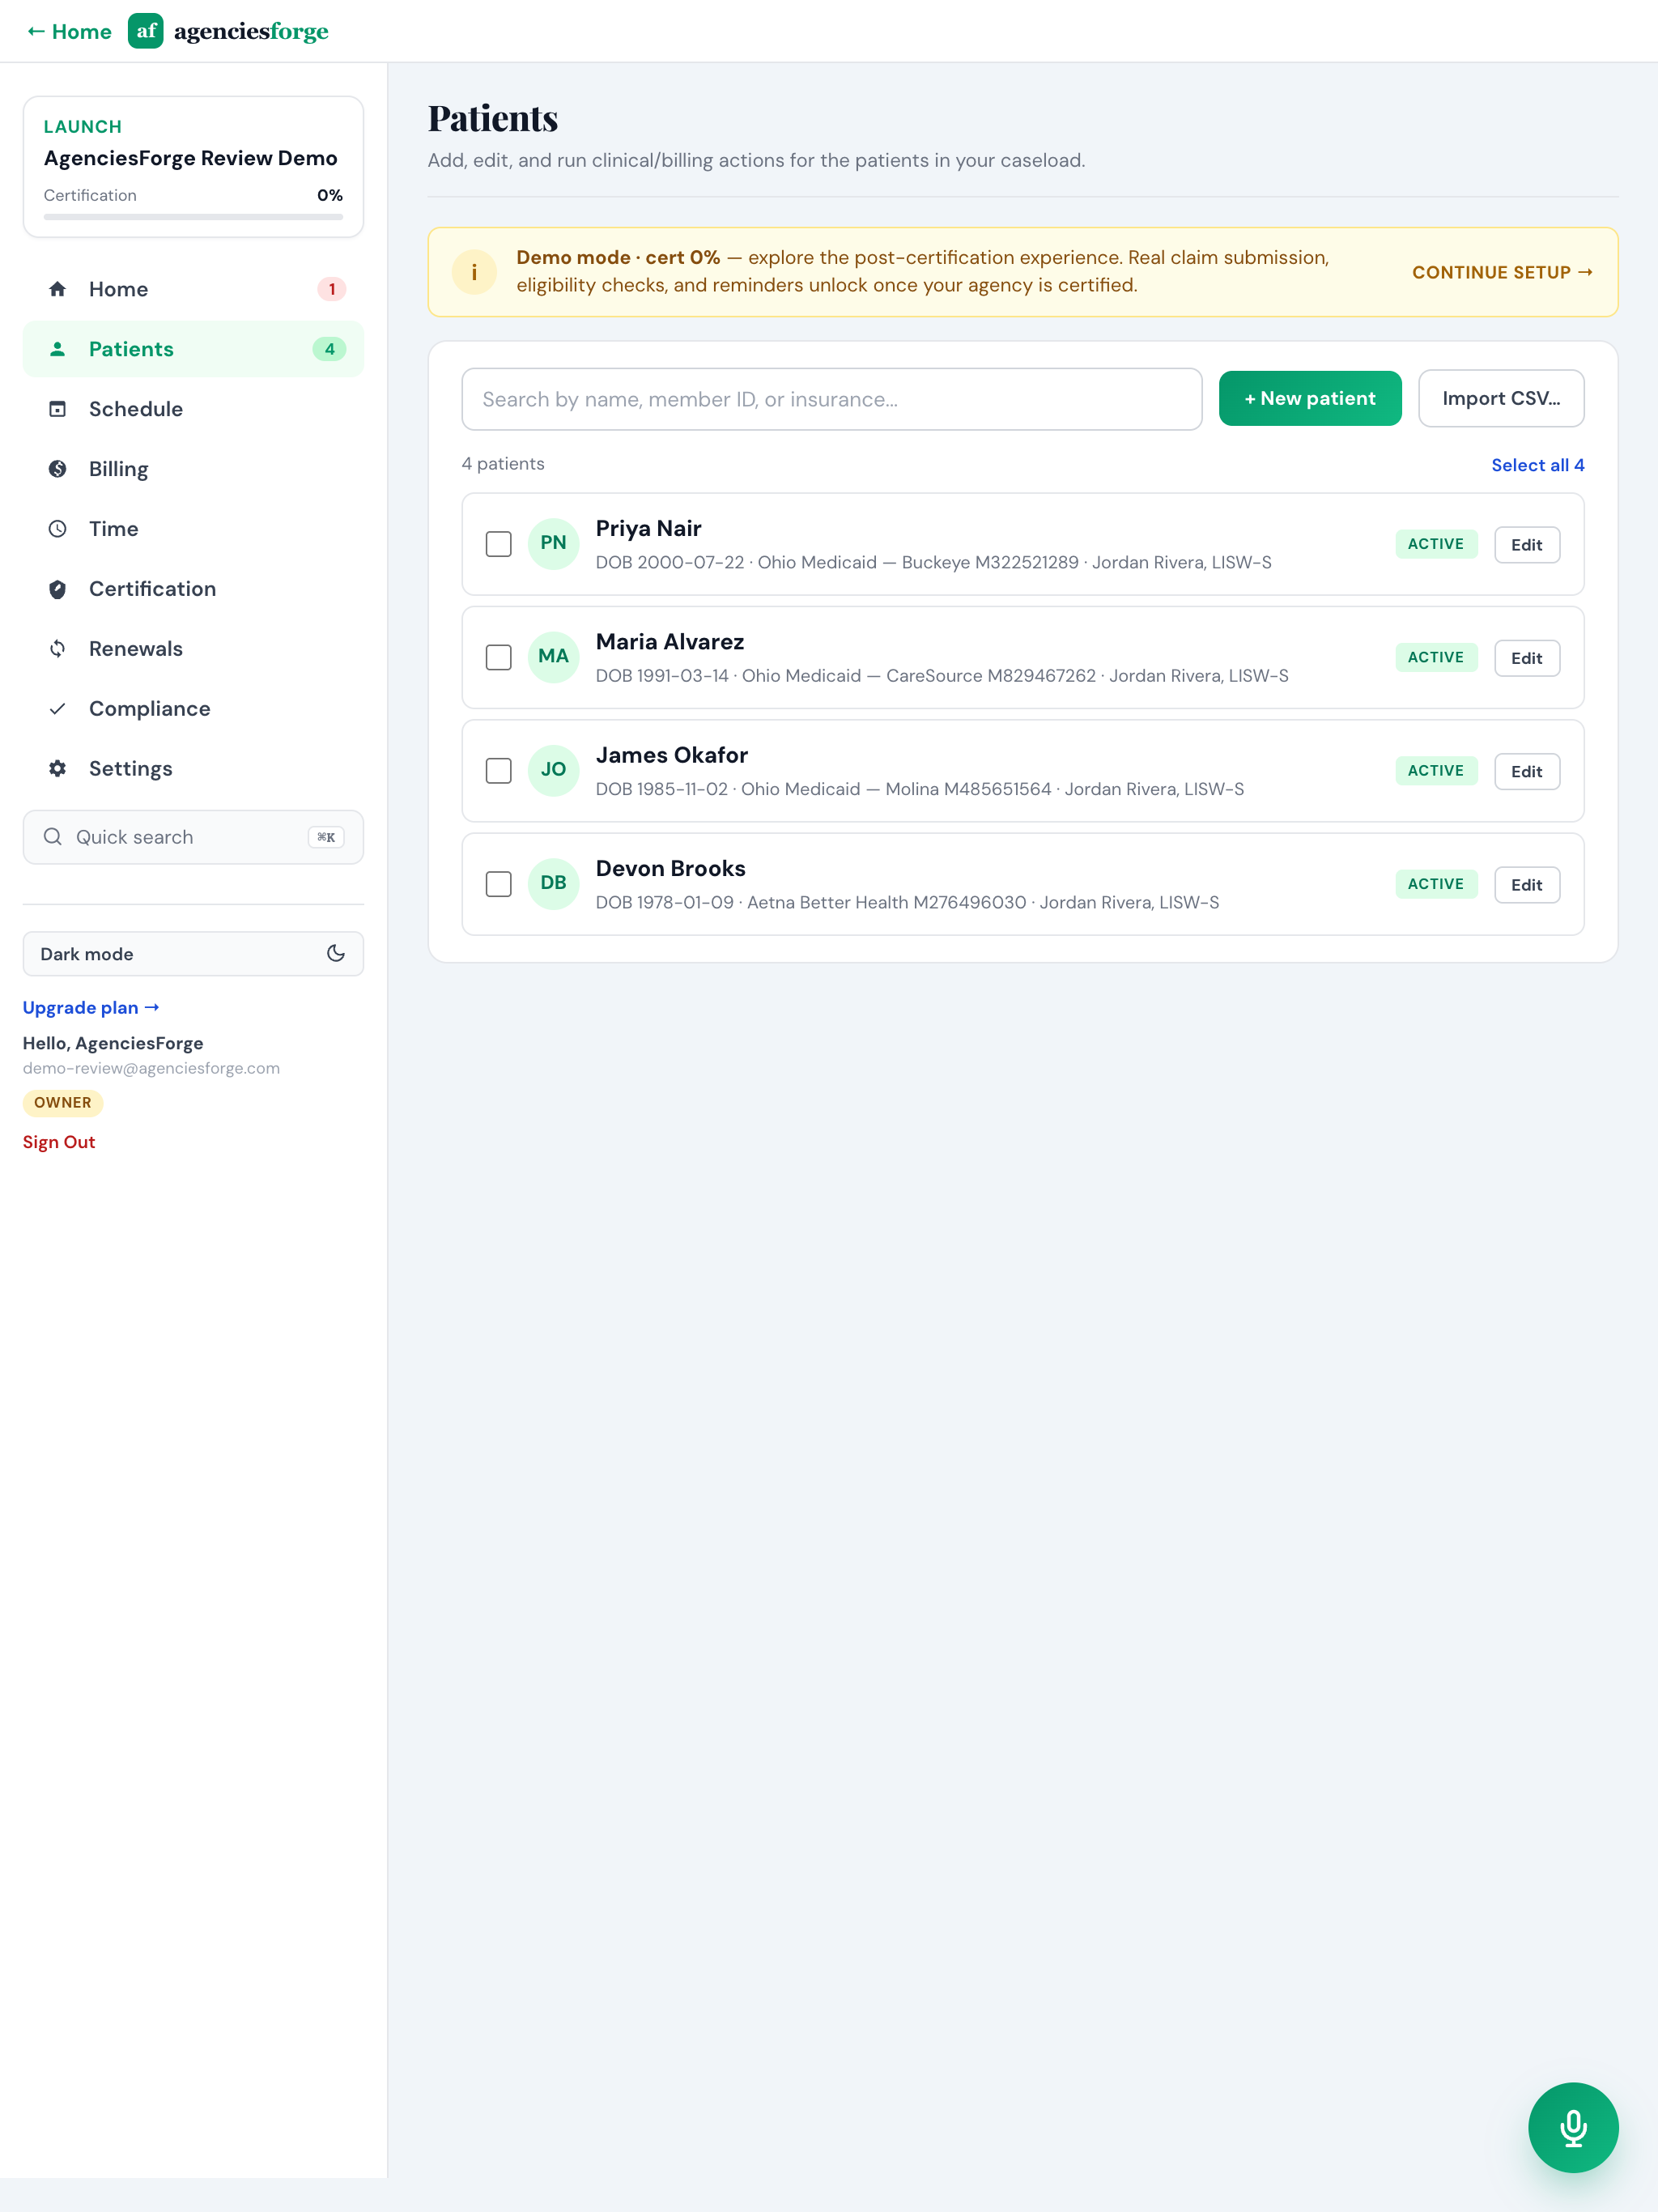Click the red badge on Home

(332, 289)
